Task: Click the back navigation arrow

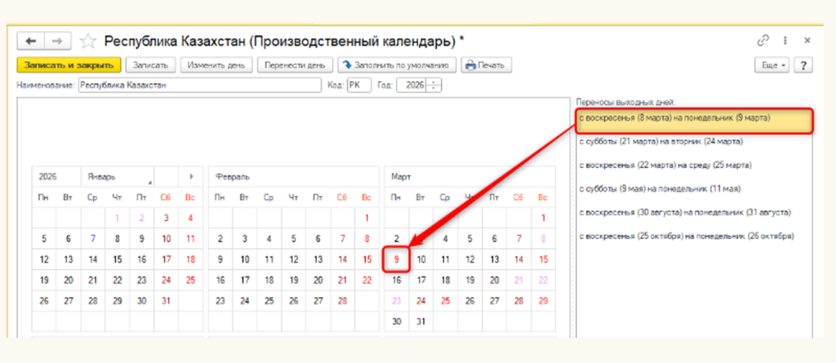Action: pos(31,41)
